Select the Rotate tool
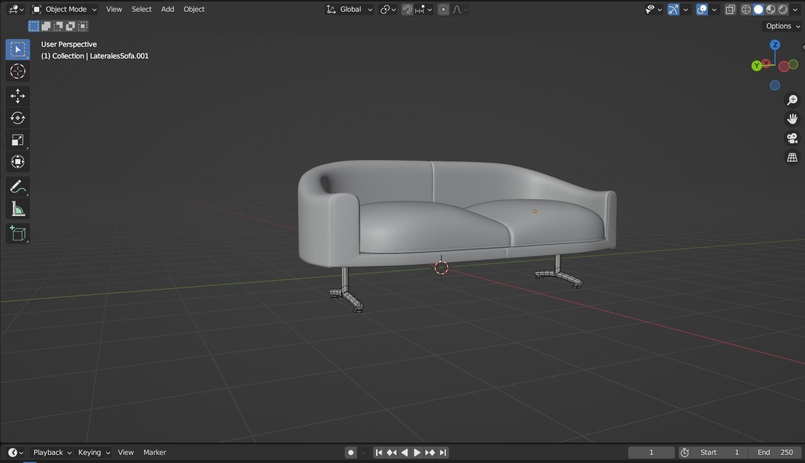The height and width of the screenshot is (463, 805). pyautogui.click(x=18, y=118)
